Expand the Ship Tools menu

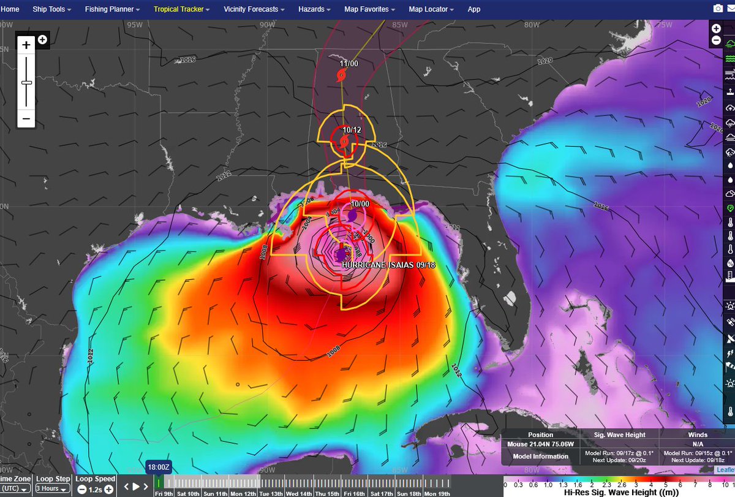coord(51,9)
